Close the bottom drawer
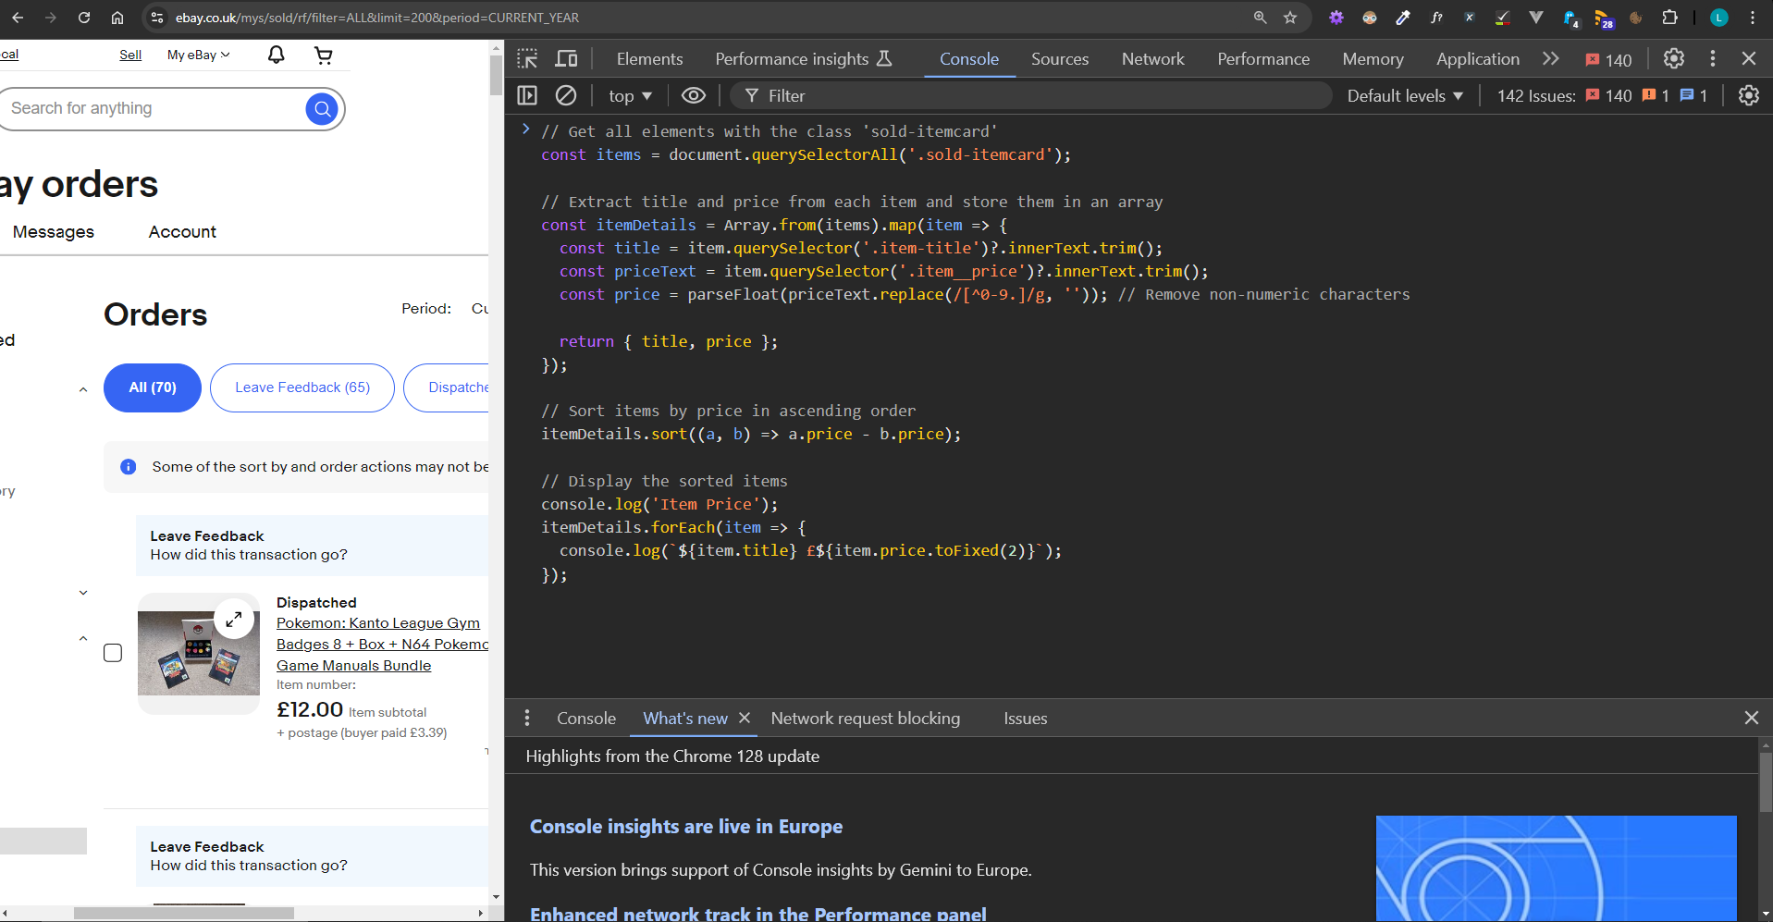This screenshot has height=922, width=1773. click(x=1751, y=718)
